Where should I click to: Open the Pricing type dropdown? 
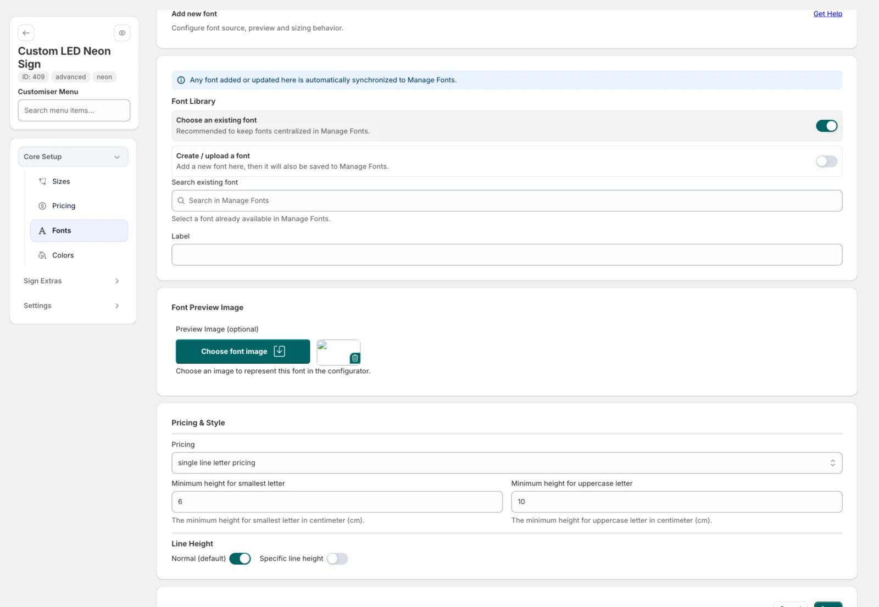[x=507, y=463]
